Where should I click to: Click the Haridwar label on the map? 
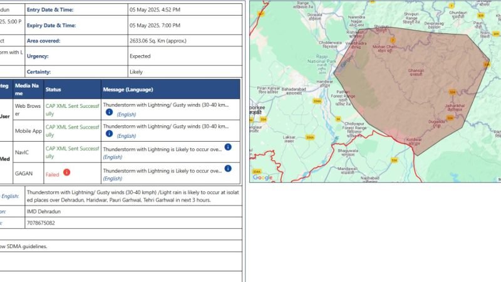coord(324,84)
